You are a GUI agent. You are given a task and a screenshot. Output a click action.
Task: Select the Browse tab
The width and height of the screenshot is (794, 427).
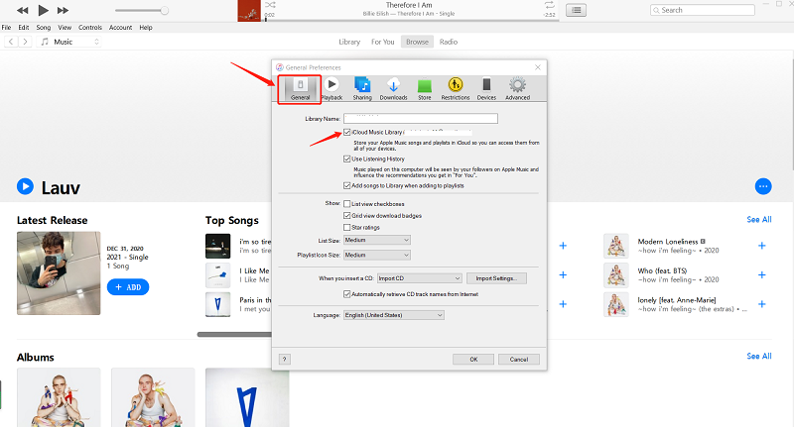click(x=417, y=42)
